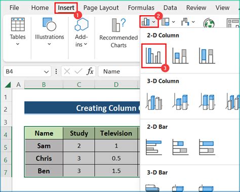Select 3-D Clustered Bar chart
240x192 pixels.
153,188
